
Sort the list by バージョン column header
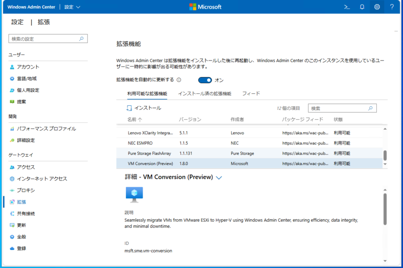pos(190,119)
